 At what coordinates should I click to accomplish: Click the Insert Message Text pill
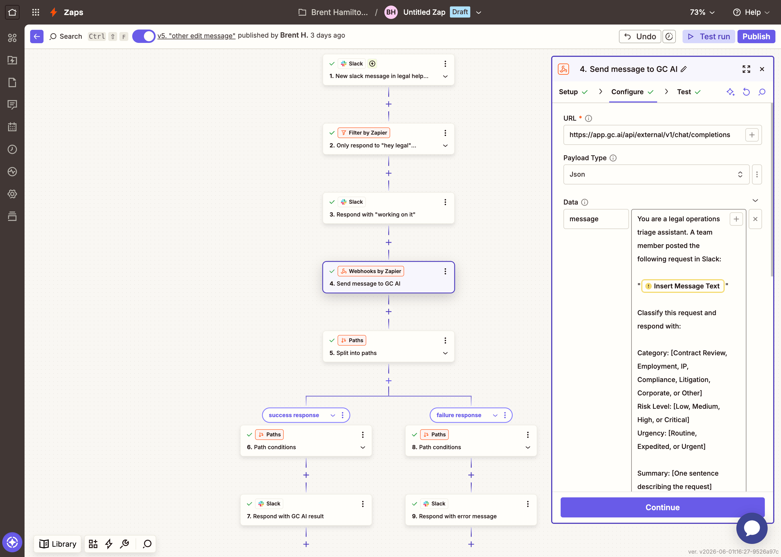point(683,286)
